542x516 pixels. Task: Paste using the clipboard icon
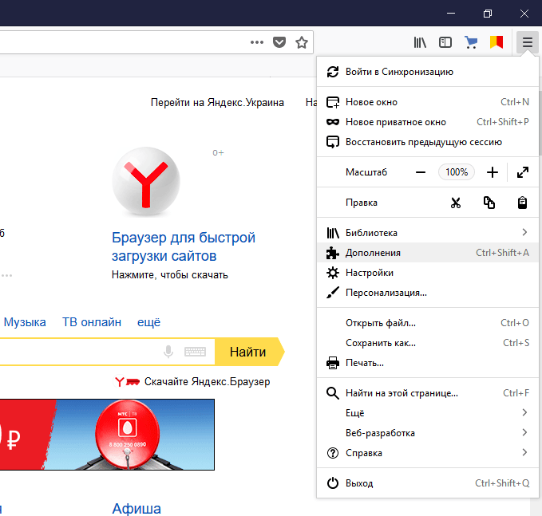pyautogui.click(x=522, y=203)
